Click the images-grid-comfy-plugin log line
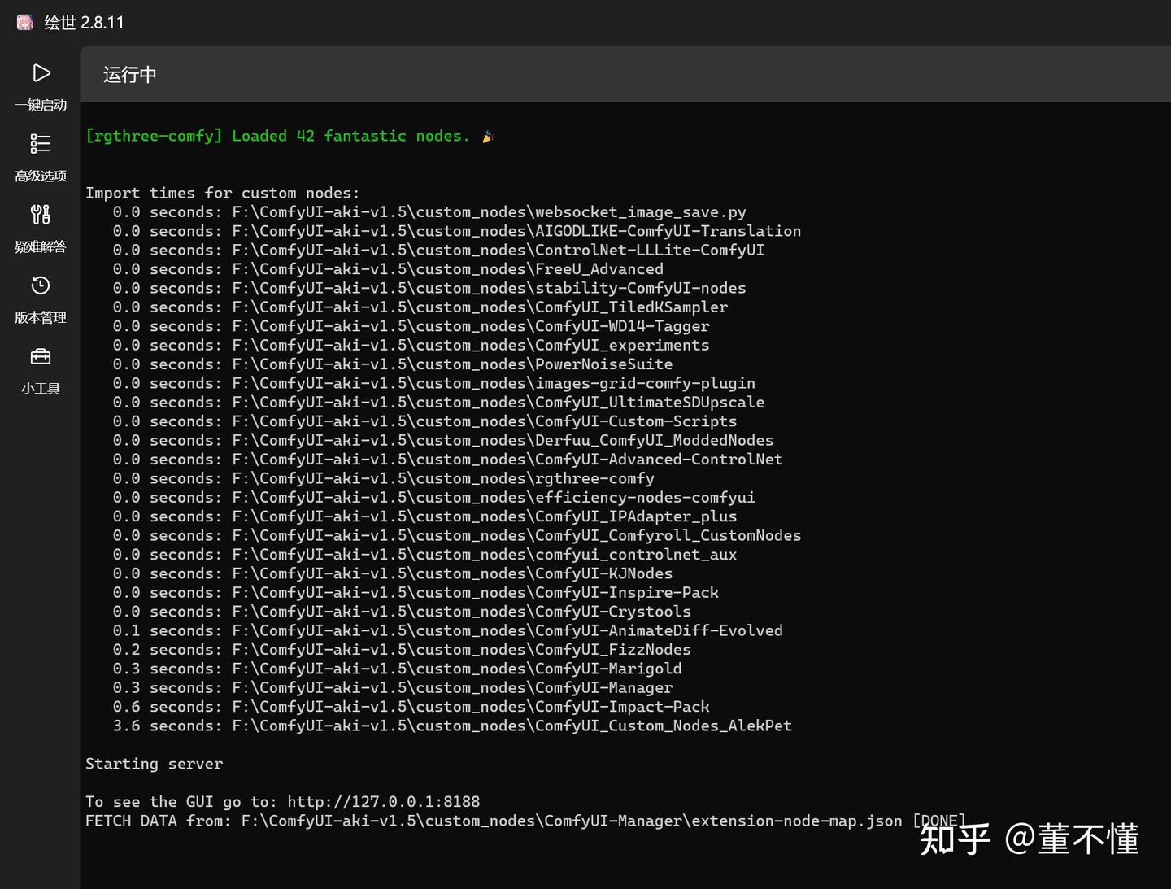This screenshot has height=889, width=1171. pos(434,383)
